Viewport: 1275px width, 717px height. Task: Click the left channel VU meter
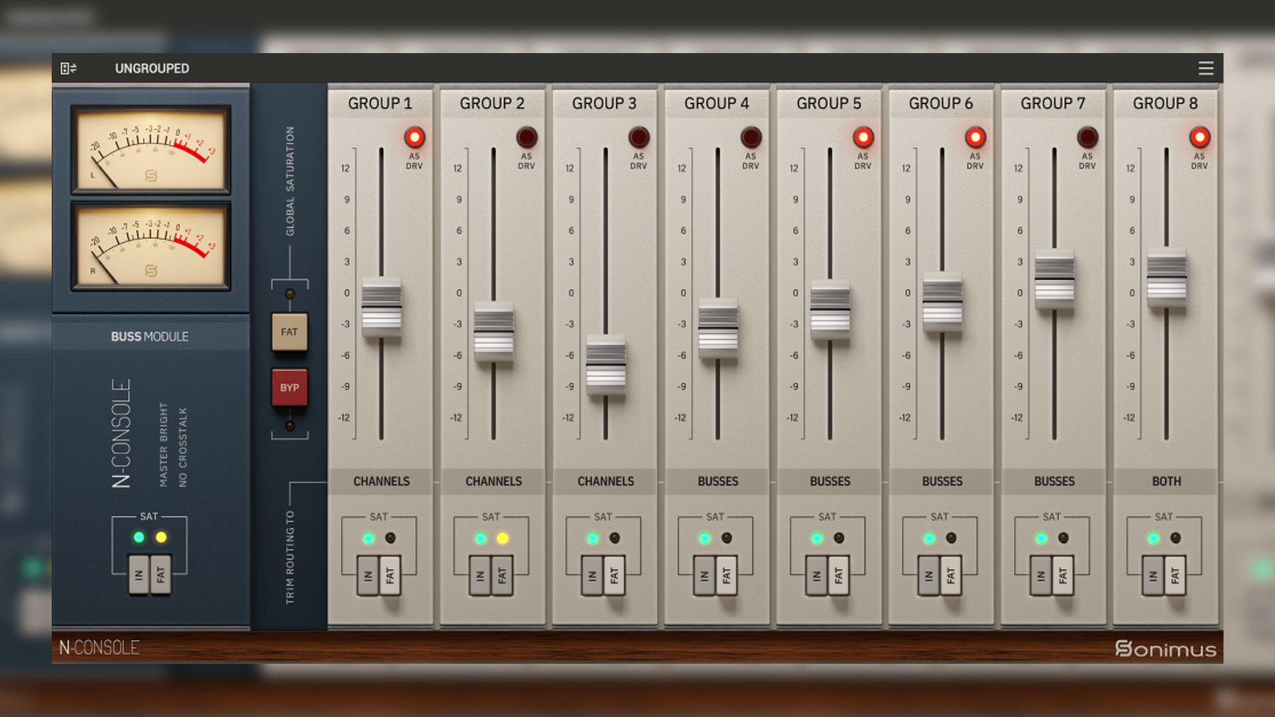[151, 150]
